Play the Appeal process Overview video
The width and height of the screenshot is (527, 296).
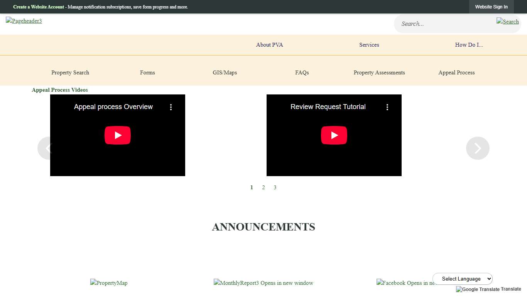coord(118,135)
